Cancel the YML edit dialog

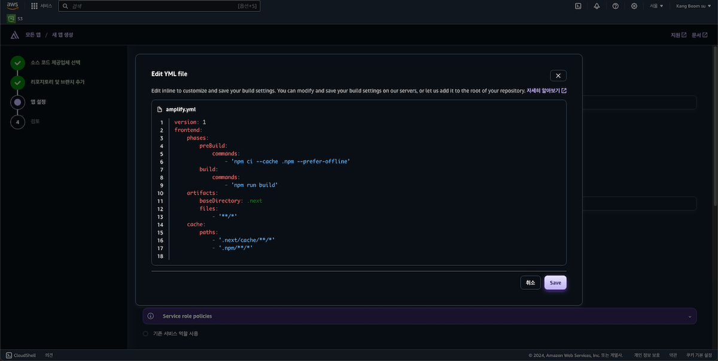tap(531, 283)
